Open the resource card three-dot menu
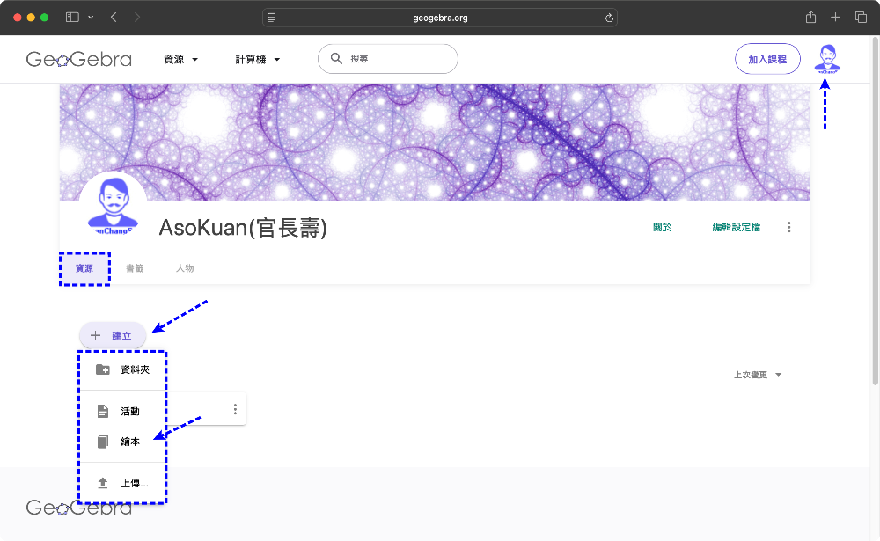 (235, 409)
